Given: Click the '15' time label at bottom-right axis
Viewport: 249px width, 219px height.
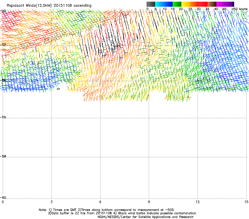Looking at the screenshot, I should [246, 202].
